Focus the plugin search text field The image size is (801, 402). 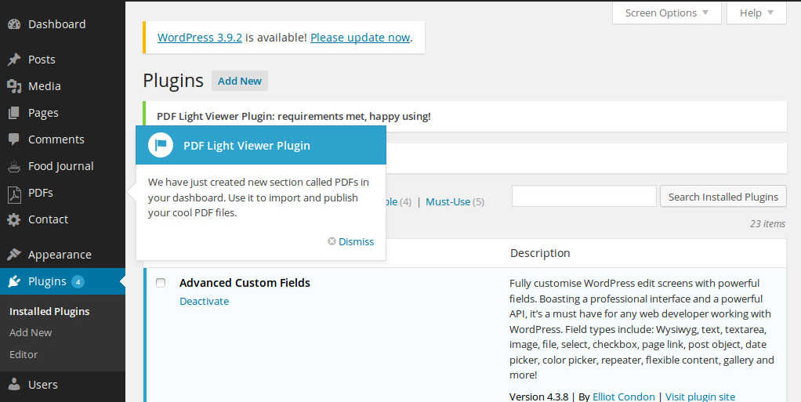tap(584, 197)
